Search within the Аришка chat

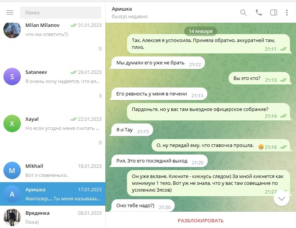point(243,12)
